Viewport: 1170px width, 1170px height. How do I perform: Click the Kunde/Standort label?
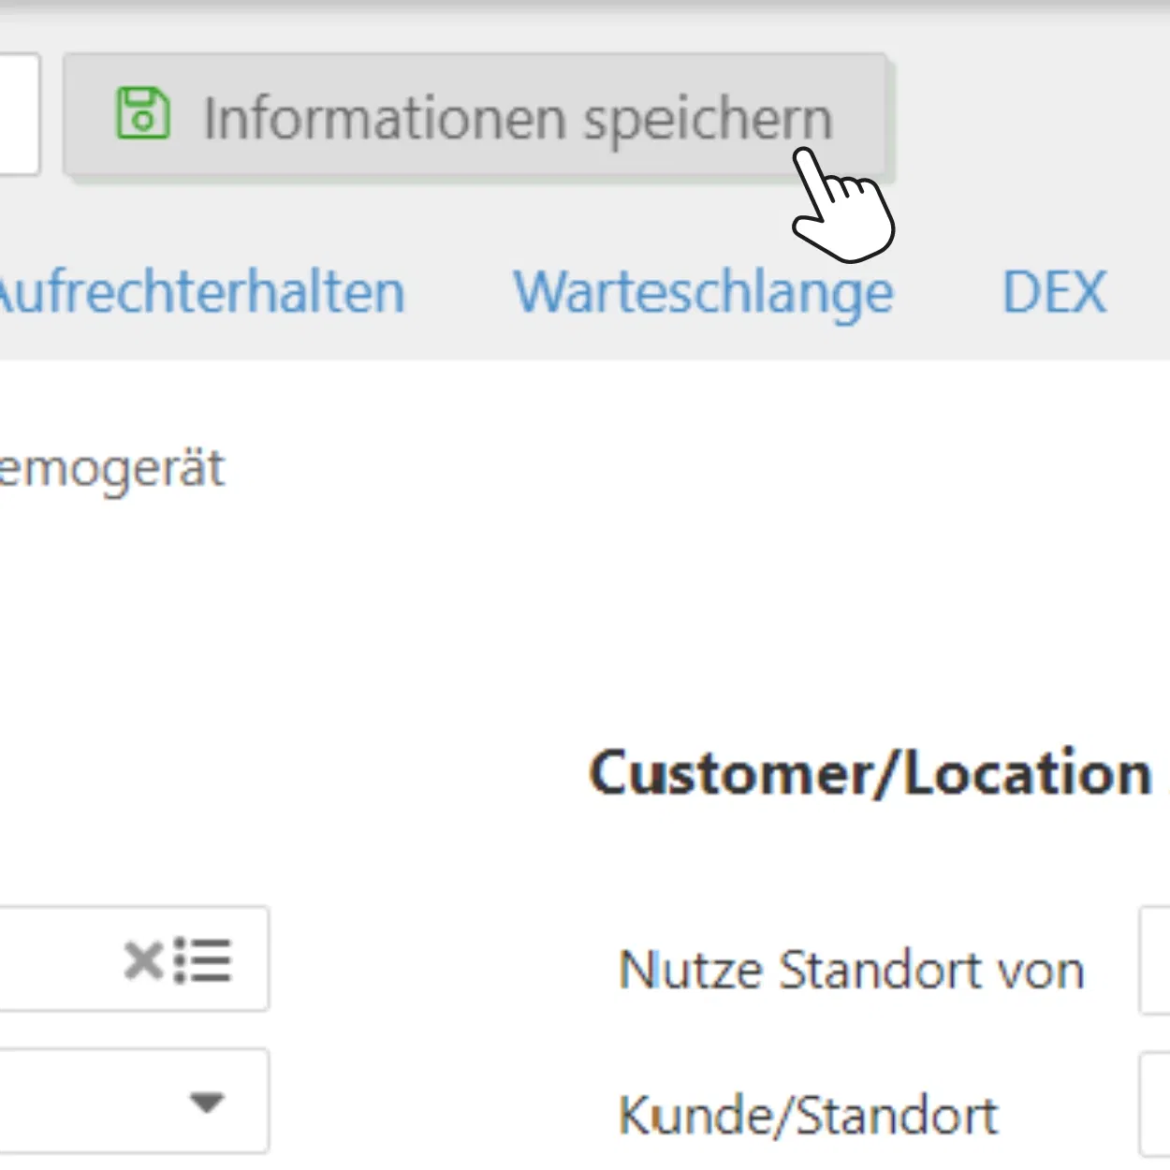tap(808, 1115)
